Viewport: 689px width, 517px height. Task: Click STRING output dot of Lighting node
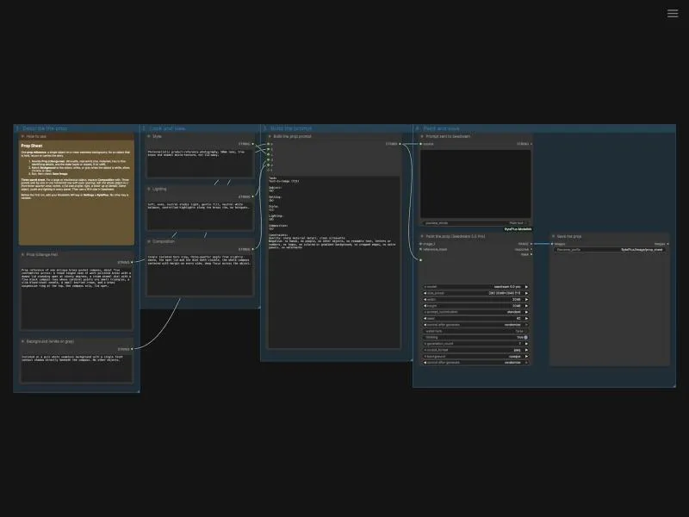pos(252,196)
